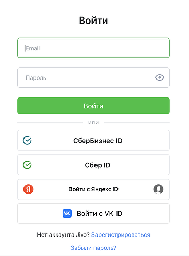189x256 pixels.
Task: Click the СберБизнес ID checkmark logo
Action: tap(27, 141)
